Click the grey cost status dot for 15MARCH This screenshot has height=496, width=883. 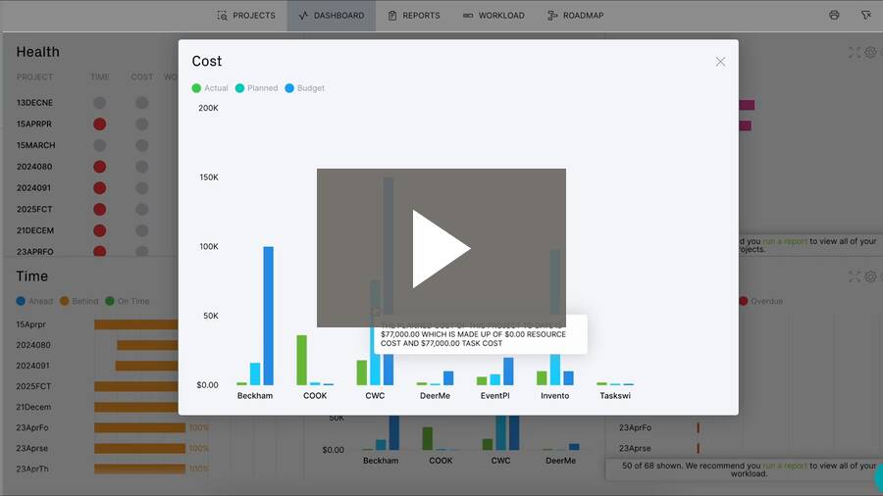tap(142, 145)
